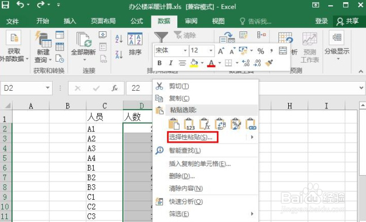Switch to the 页面布局 tab
Viewport: 366px width, 222px height.
click(103, 21)
